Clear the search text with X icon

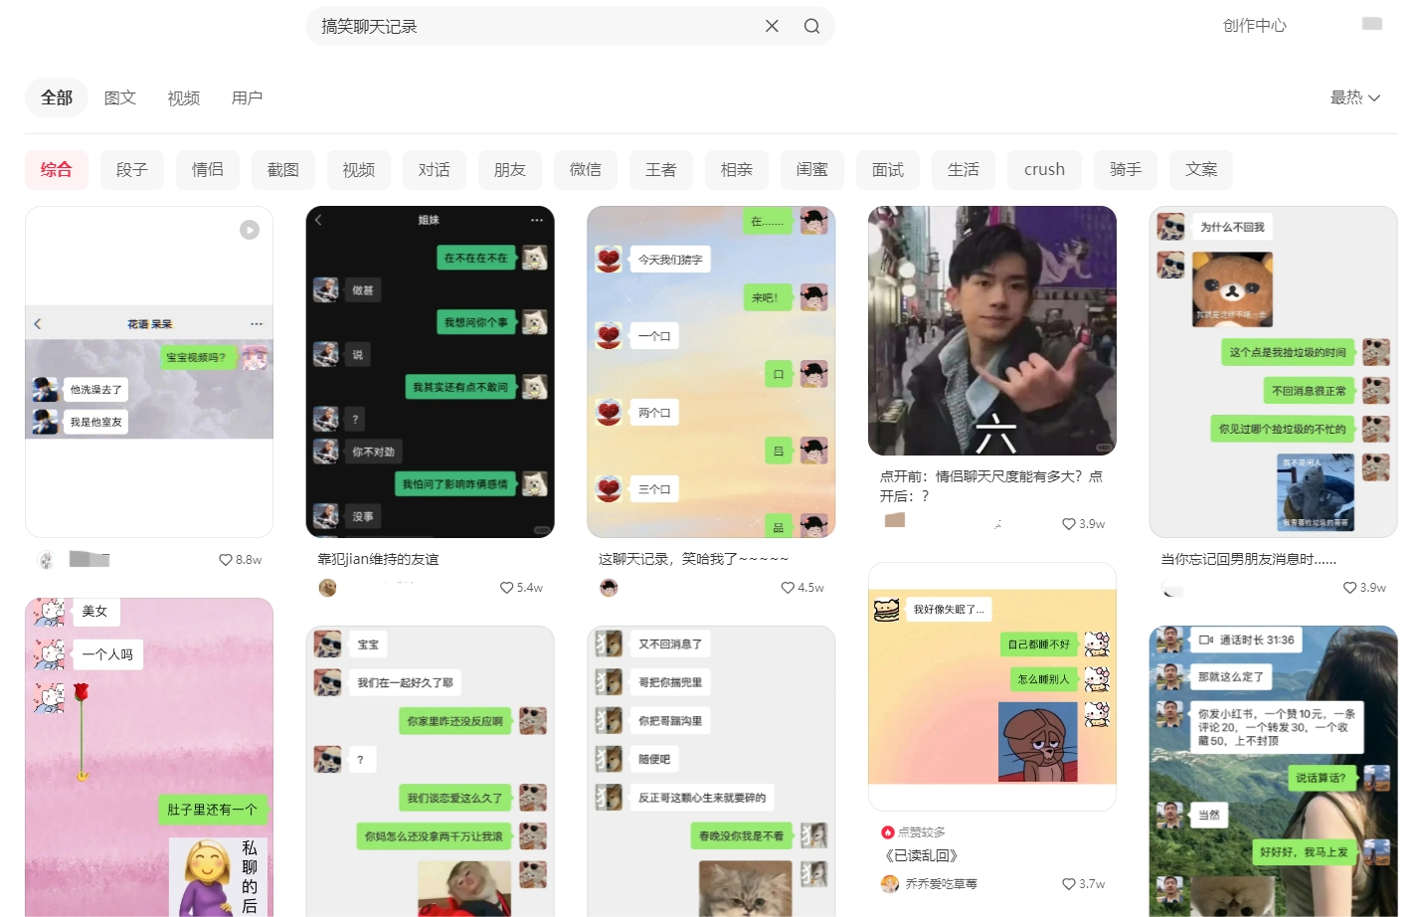point(772,26)
